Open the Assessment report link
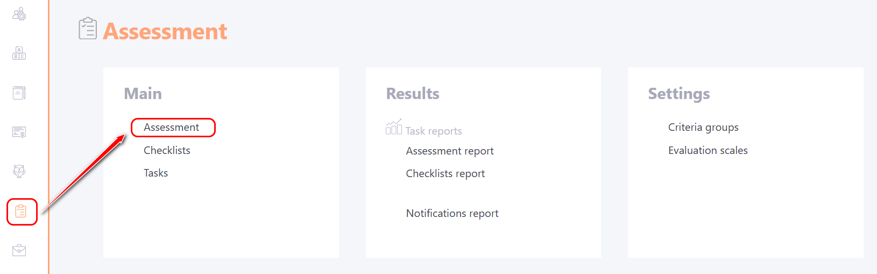The height and width of the screenshot is (274, 877). click(450, 151)
